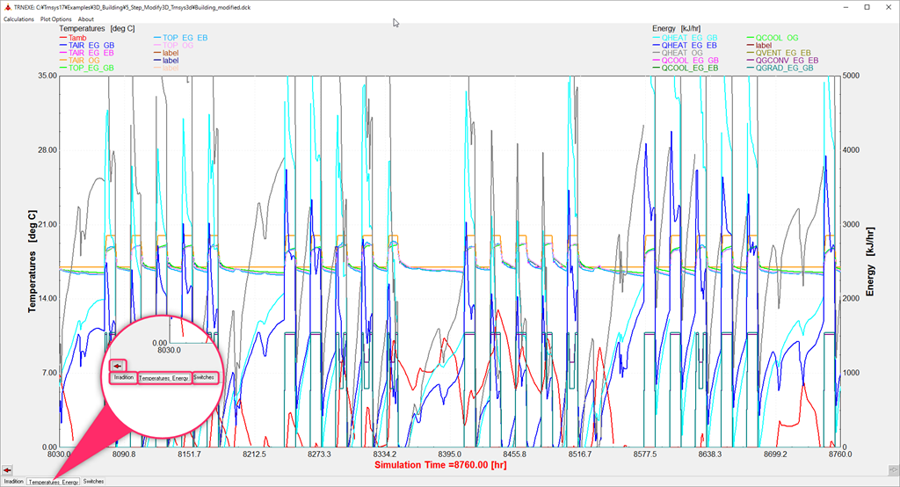Toggle the QCOOL_EG_EB legend entry

coord(686,68)
